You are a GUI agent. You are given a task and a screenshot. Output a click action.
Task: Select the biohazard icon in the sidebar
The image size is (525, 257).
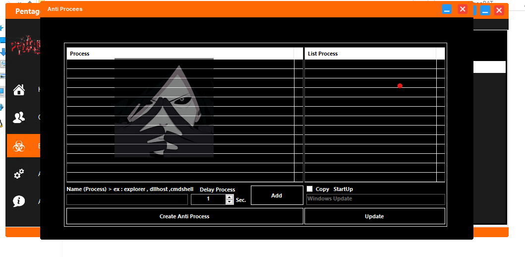(x=19, y=146)
